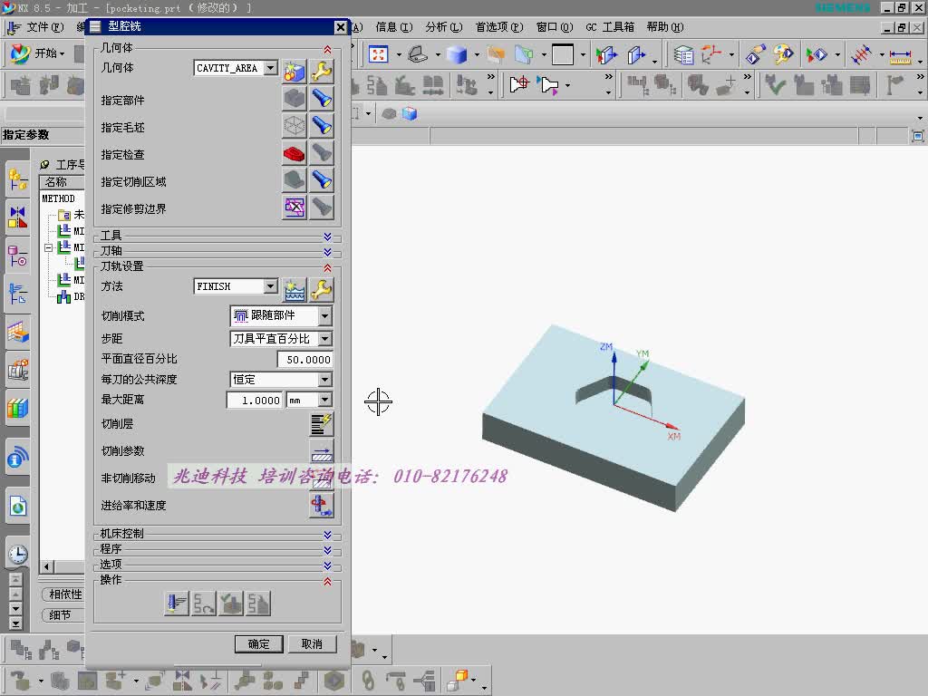Click the Cancel (取消) button
Screen dimensions: 928x696
pos(312,644)
